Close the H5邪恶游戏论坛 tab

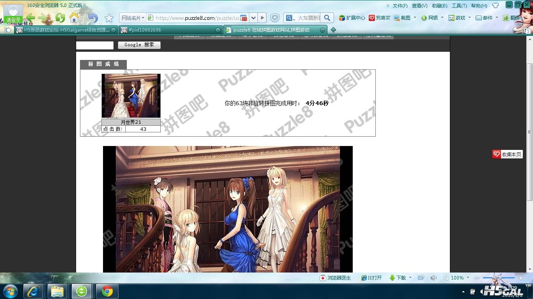coord(113,30)
